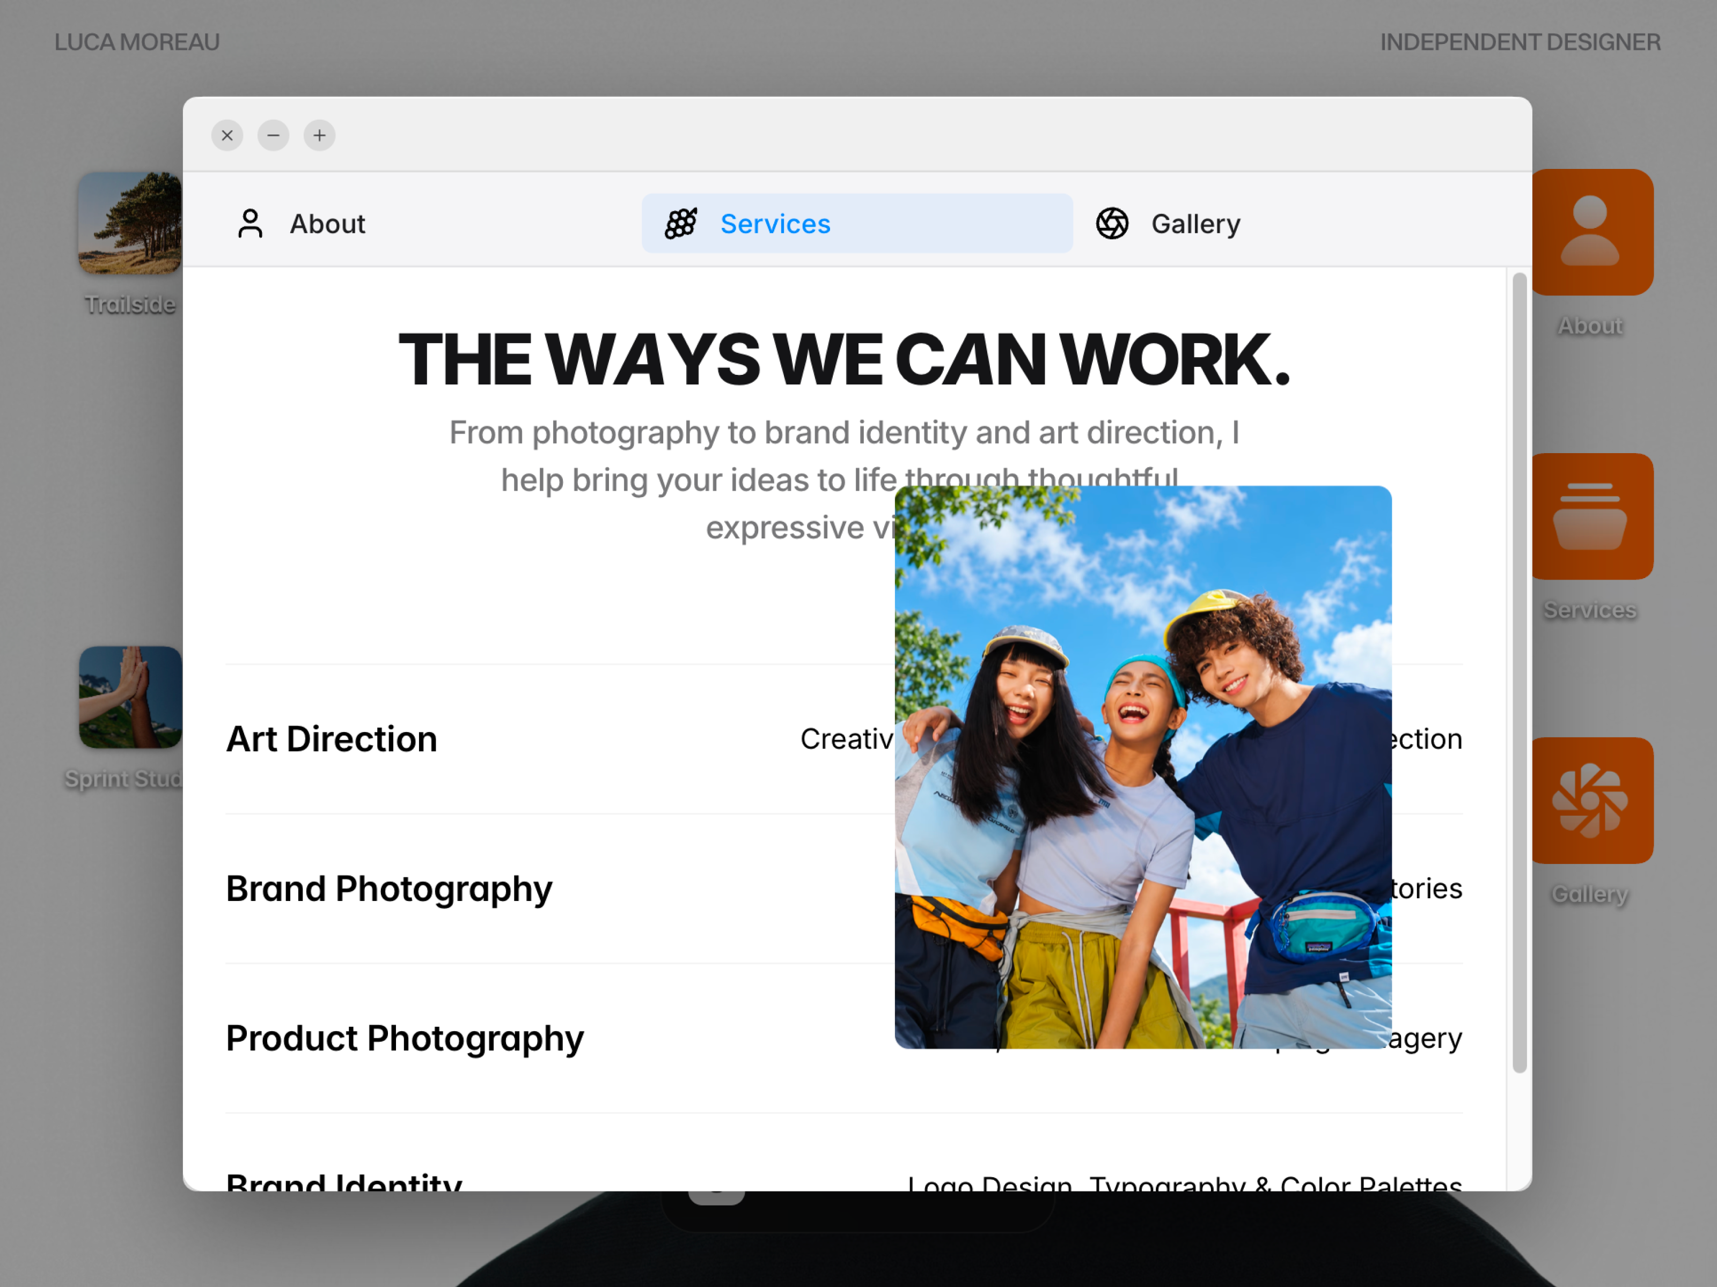The width and height of the screenshot is (1717, 1287).
Task: Open the Sprint Studio hands thumbnail
Action: pyautogui.click(x=130, y=698)
